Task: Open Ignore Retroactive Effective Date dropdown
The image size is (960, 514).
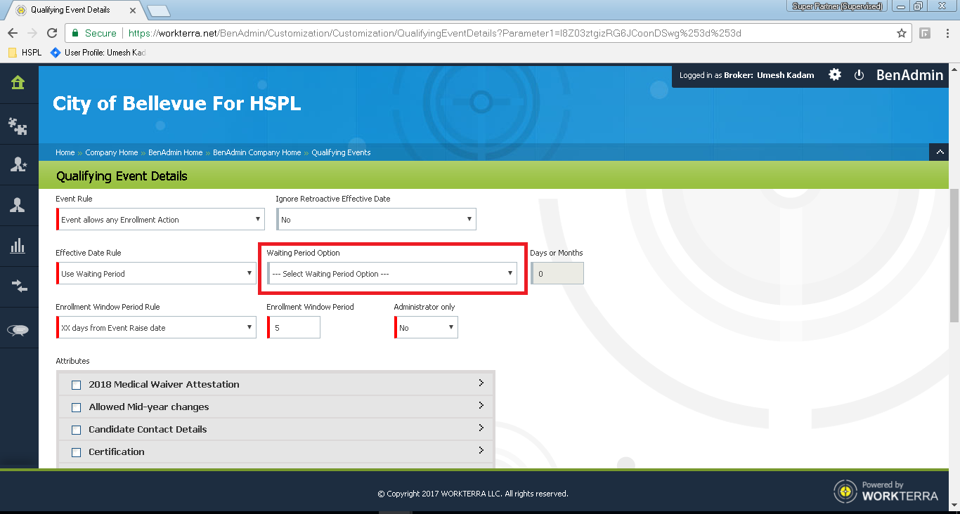Action: 376,219
